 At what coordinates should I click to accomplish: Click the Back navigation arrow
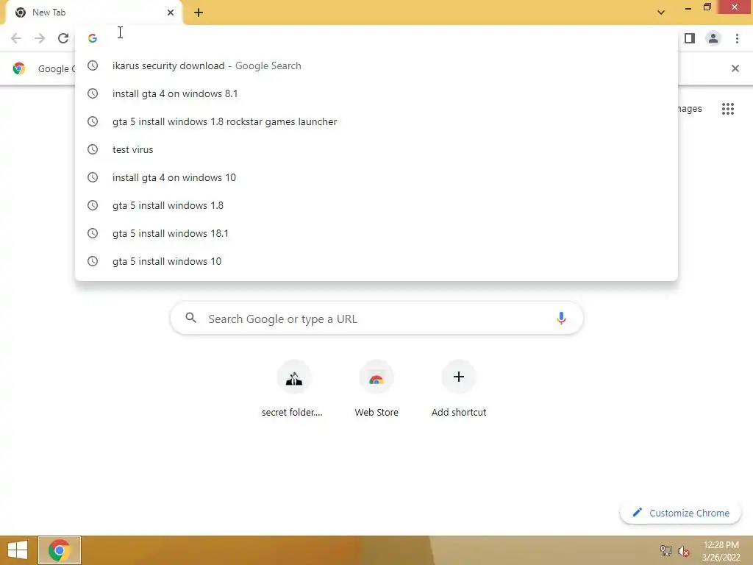tap(16, 38)
